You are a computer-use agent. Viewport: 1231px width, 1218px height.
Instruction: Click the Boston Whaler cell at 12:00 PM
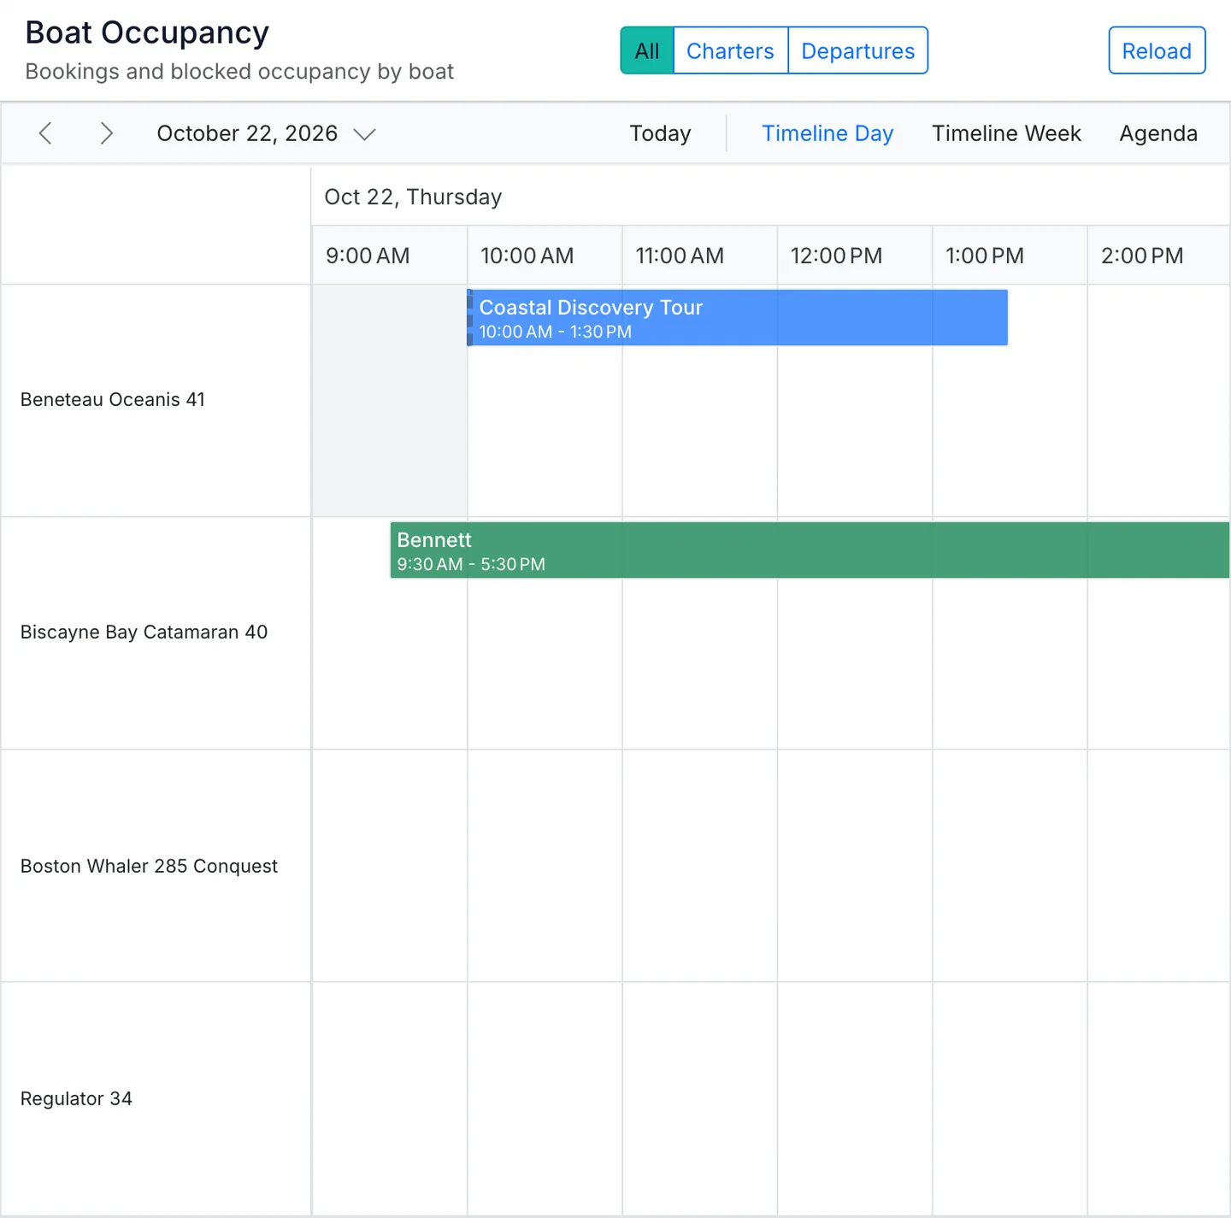tap(855, 866)
